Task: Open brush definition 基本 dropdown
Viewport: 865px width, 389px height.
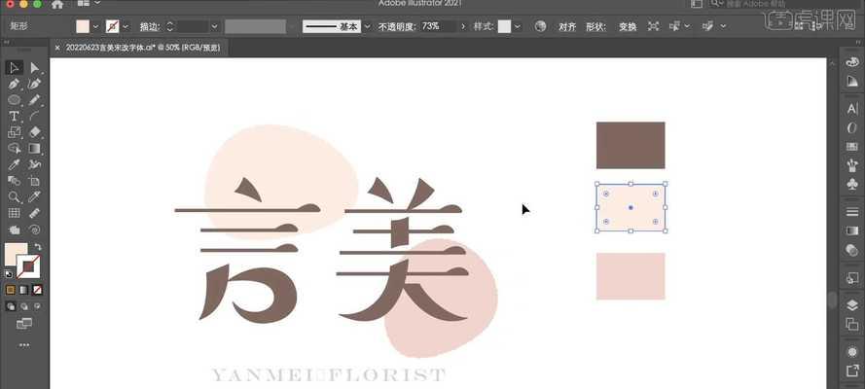Action: (x=368, y=26)
